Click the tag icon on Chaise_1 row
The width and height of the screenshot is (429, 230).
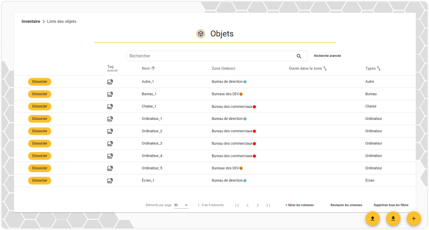pos(110,107)
